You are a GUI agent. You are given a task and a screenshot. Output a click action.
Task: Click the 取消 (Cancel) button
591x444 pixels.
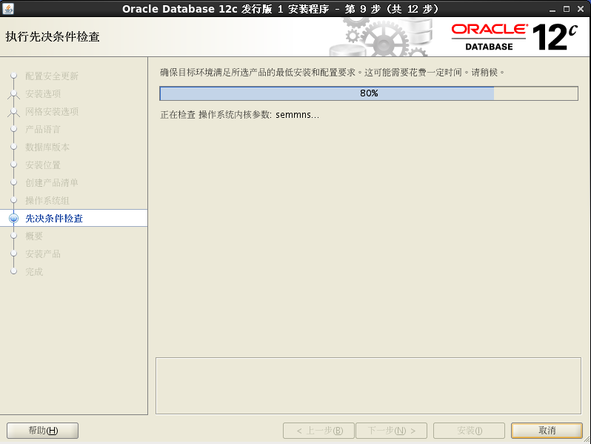[547, 431]
